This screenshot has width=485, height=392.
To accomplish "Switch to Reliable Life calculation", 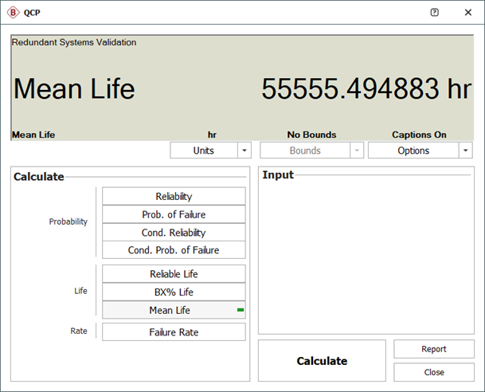I will [x=174, y=274].
